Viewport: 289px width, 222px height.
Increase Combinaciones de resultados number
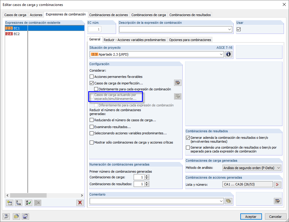[x=147, y=183]
